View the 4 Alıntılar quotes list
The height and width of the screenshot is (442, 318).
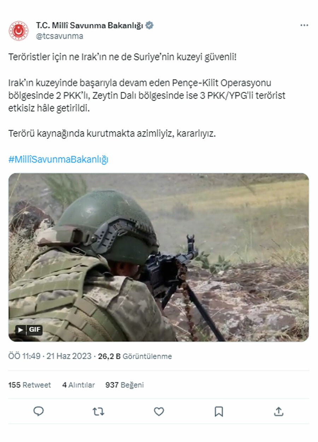coord(78,385)
